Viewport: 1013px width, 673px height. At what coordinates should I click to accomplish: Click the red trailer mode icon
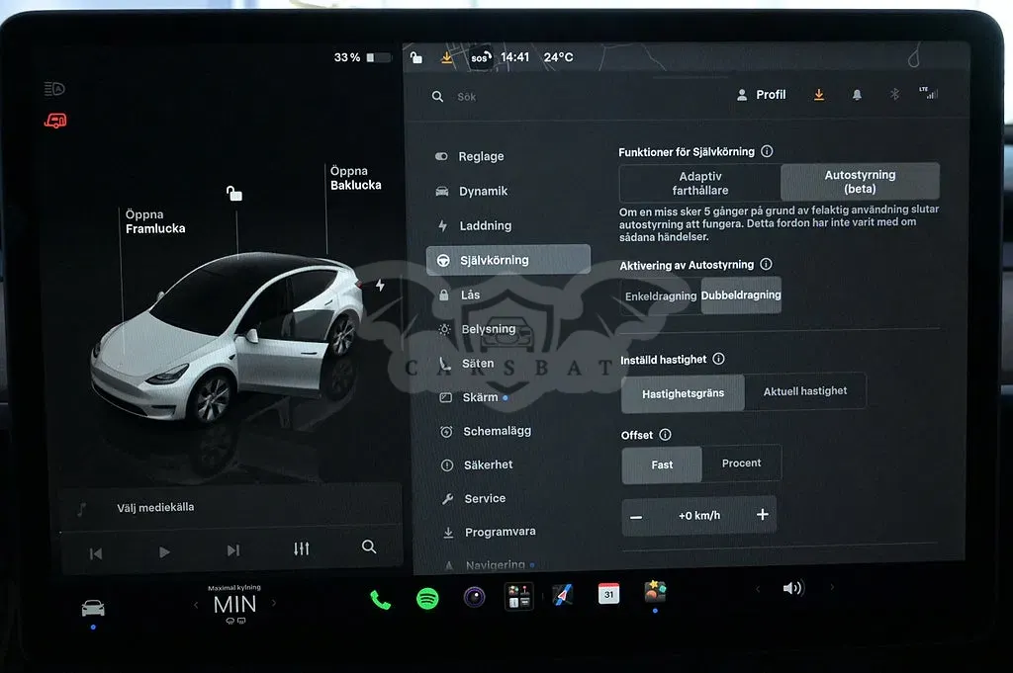pyautogui.click(x=55, y=120)
